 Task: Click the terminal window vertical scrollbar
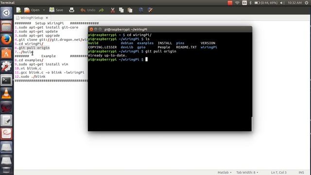coord(252,123)
